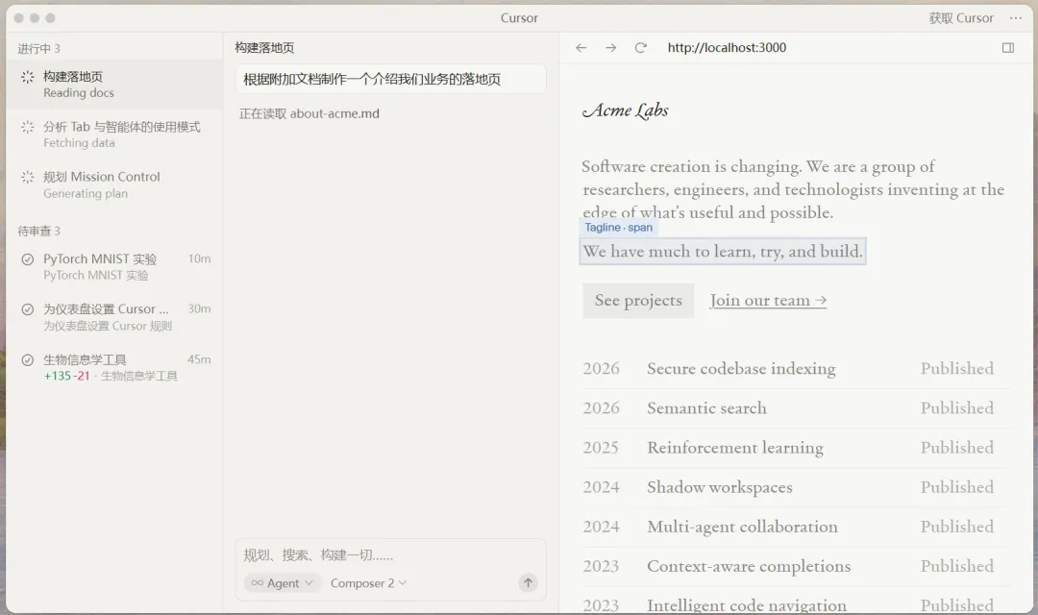
Task: Open the Agent mode dropdown
Action: coord(282,582)
